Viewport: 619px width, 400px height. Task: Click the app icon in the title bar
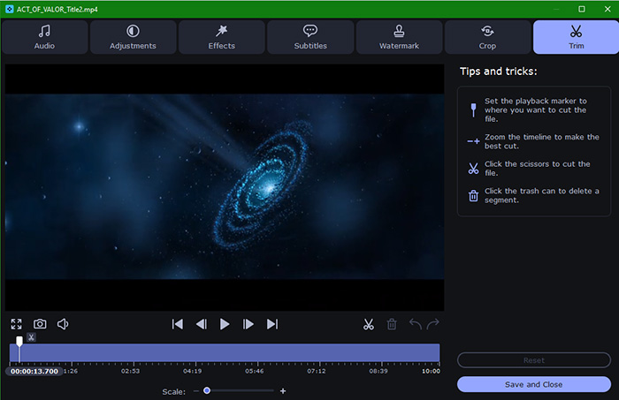9,9
